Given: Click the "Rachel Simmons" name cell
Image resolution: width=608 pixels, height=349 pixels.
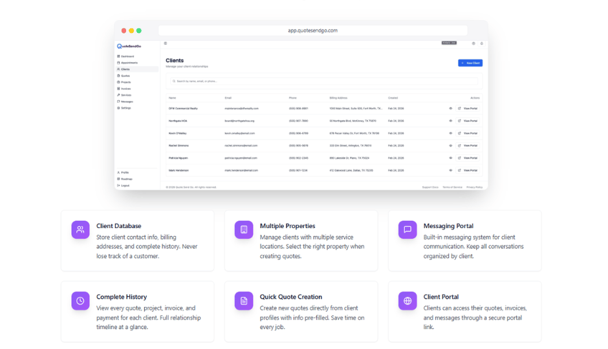Looking at the screenshot, I should coord(179,145).
